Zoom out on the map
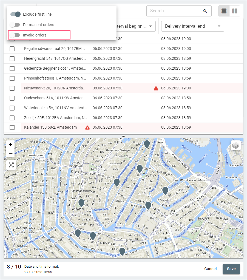The height and width of the screenshot is (280, 247). tap(10, 153)
